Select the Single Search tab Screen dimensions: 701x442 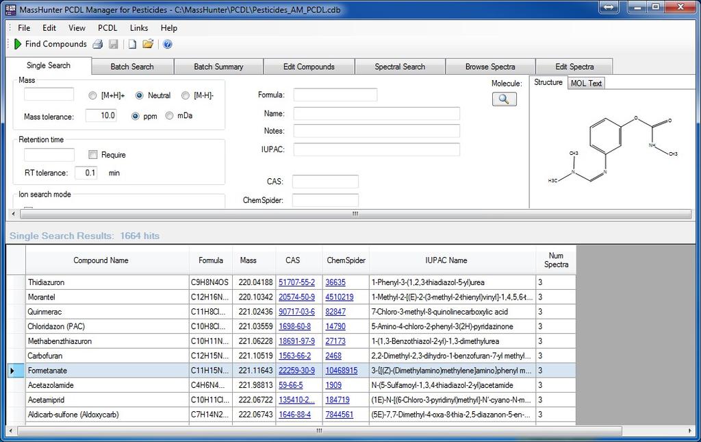[x=49, y=65]
